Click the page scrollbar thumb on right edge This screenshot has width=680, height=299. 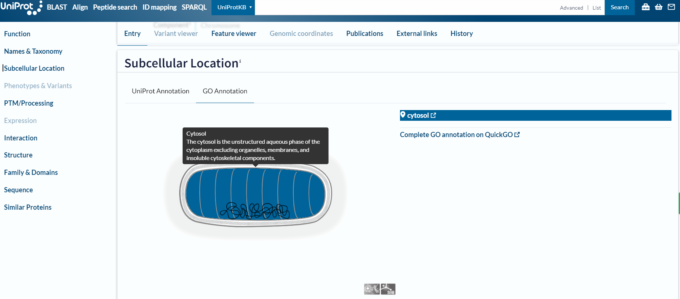point(679,203)
